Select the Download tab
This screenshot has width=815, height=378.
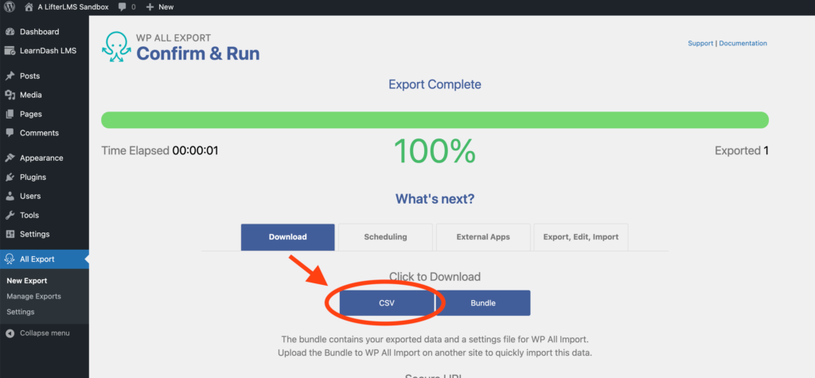coord(287,237)
